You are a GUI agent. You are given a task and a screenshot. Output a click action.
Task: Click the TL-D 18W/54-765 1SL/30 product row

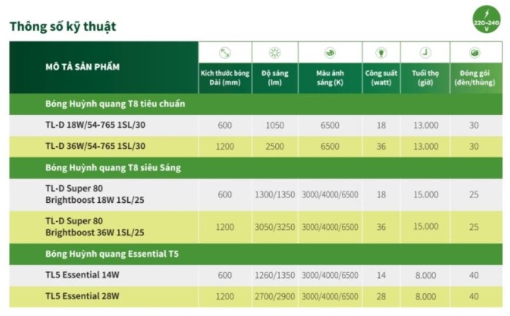(95, 125)
